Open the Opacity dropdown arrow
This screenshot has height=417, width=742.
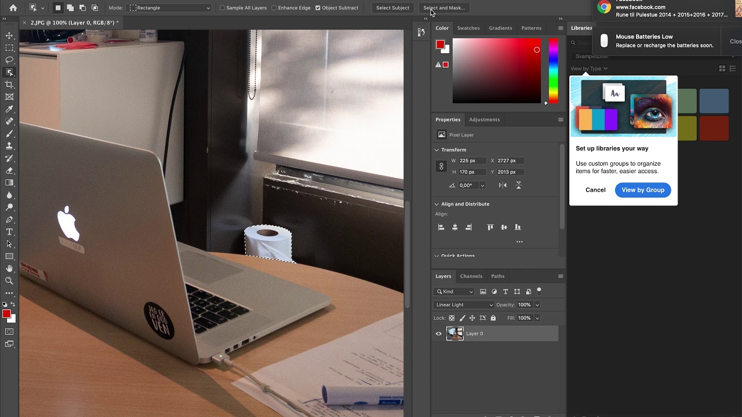point(537,305)
